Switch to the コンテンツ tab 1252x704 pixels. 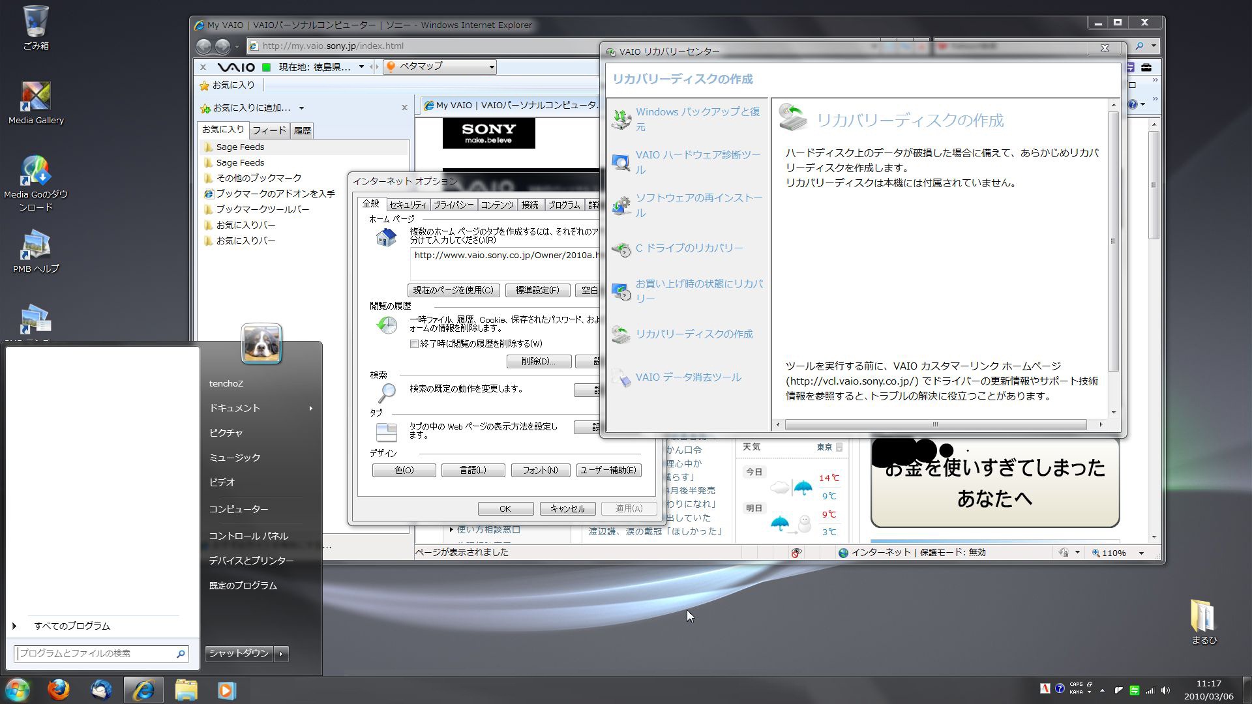[x=497, y=205]
